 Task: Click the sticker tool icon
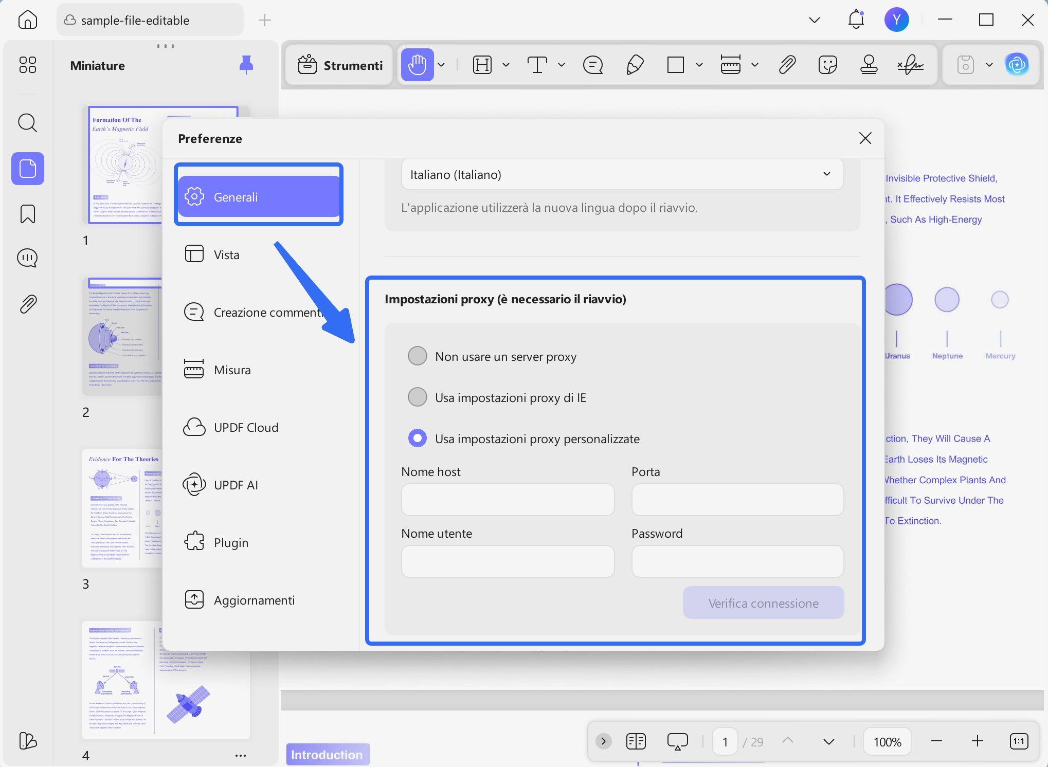point(827,65)
